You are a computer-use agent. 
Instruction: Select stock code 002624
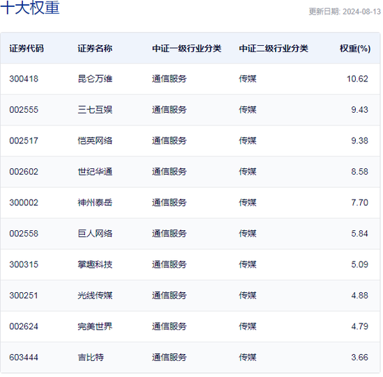(x=24, y=327)
